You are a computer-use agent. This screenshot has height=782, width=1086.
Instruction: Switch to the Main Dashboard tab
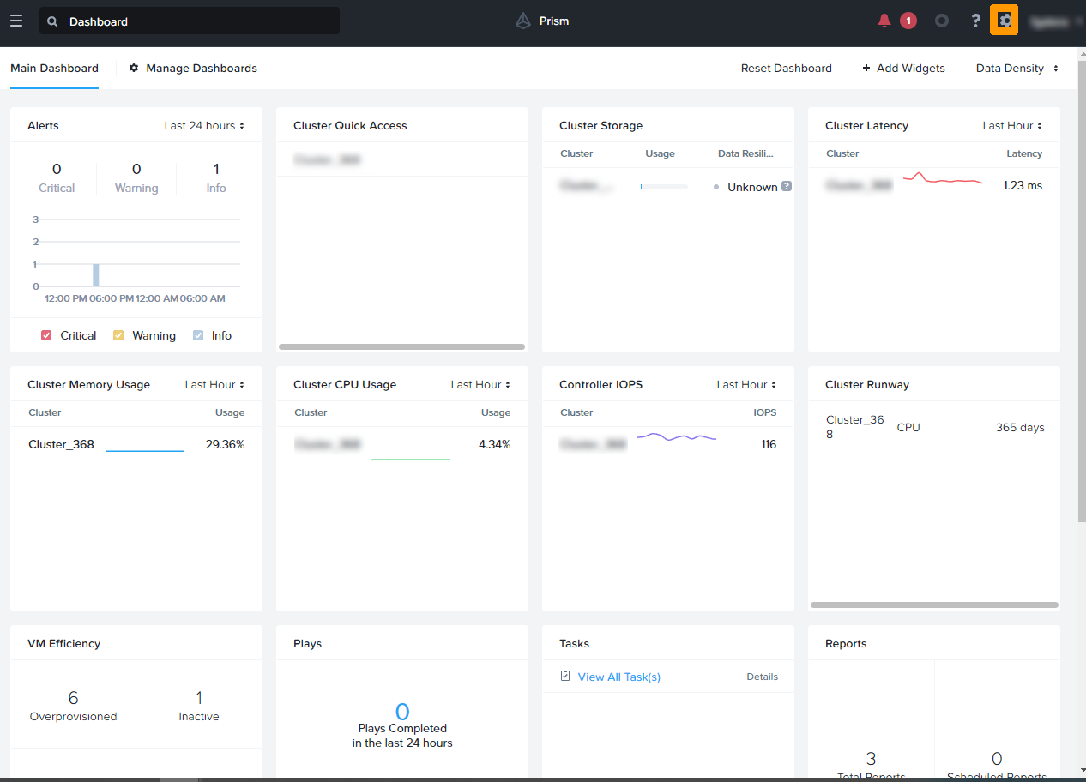pos(54,69)
